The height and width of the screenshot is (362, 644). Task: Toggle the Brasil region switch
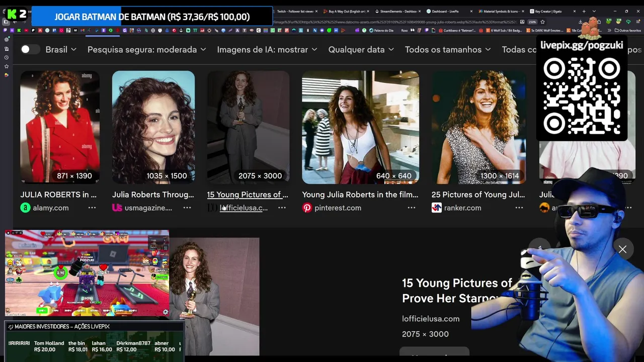pos(30,49)
